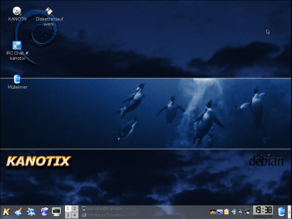Click the German keyboard layout flag
292x219 pixels.
pyautogui.click(x=213, y=212)
